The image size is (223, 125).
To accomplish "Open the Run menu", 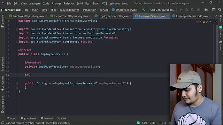I will (x=87, y=3).
